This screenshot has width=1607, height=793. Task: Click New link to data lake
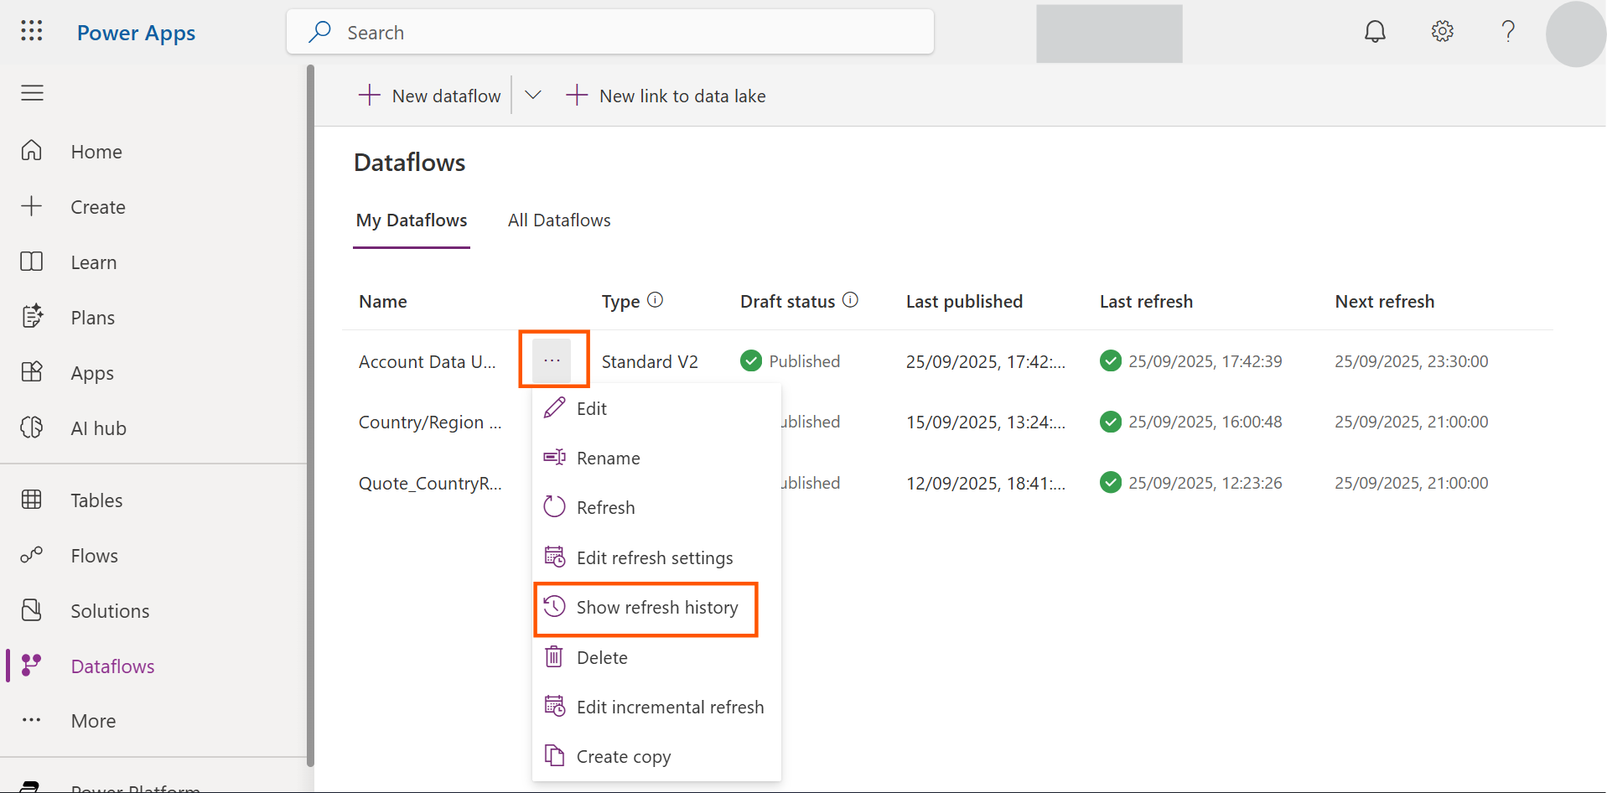(x=666, y=96)
